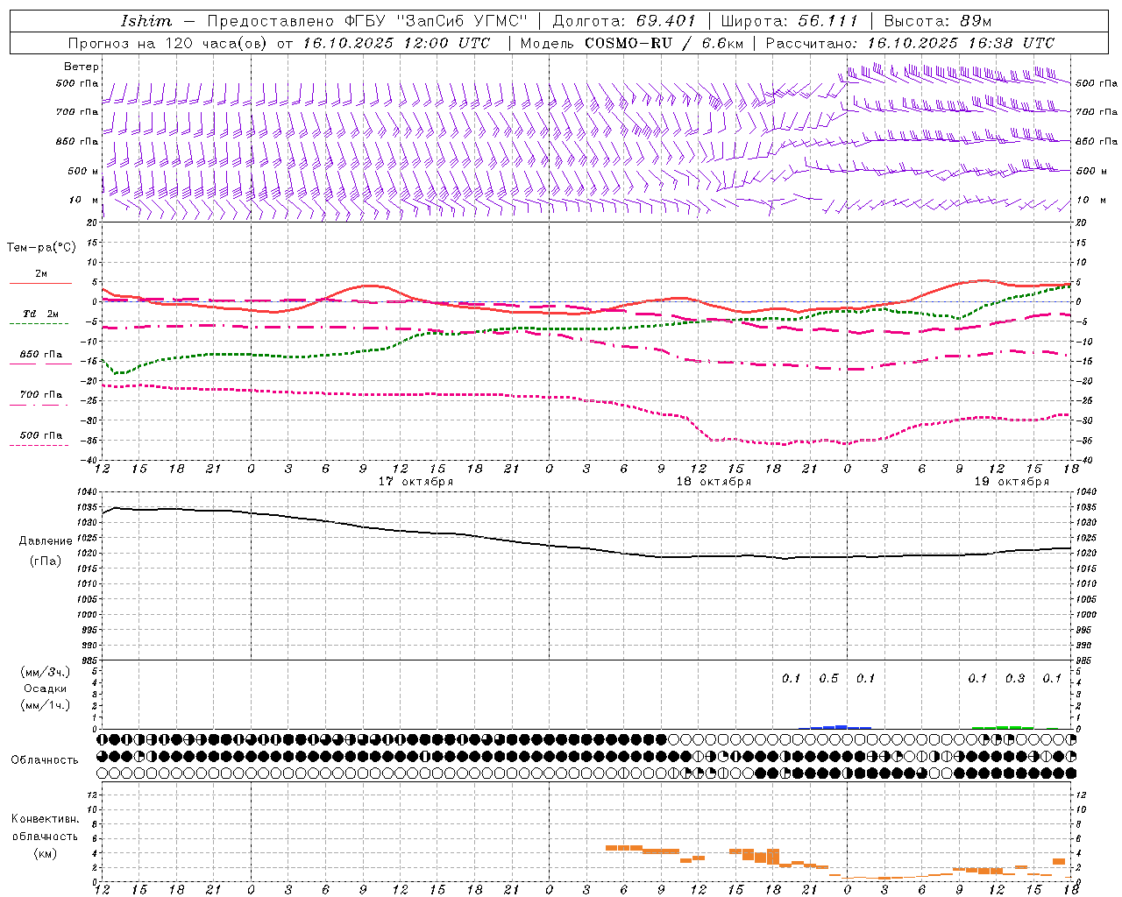Click the "Осадки" precipitation label
1122x897 pixels.
(45, 689)
